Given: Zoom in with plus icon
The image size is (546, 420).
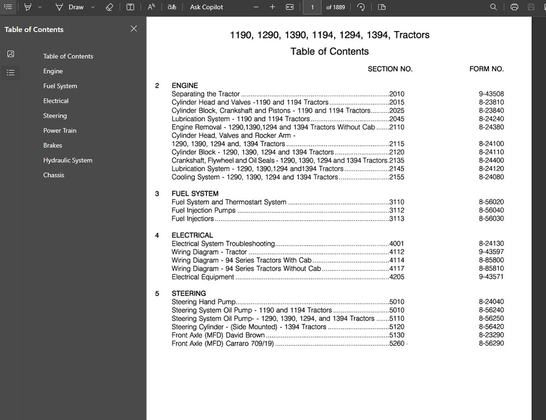Looking at the screenshot, I should pos(272,7).
